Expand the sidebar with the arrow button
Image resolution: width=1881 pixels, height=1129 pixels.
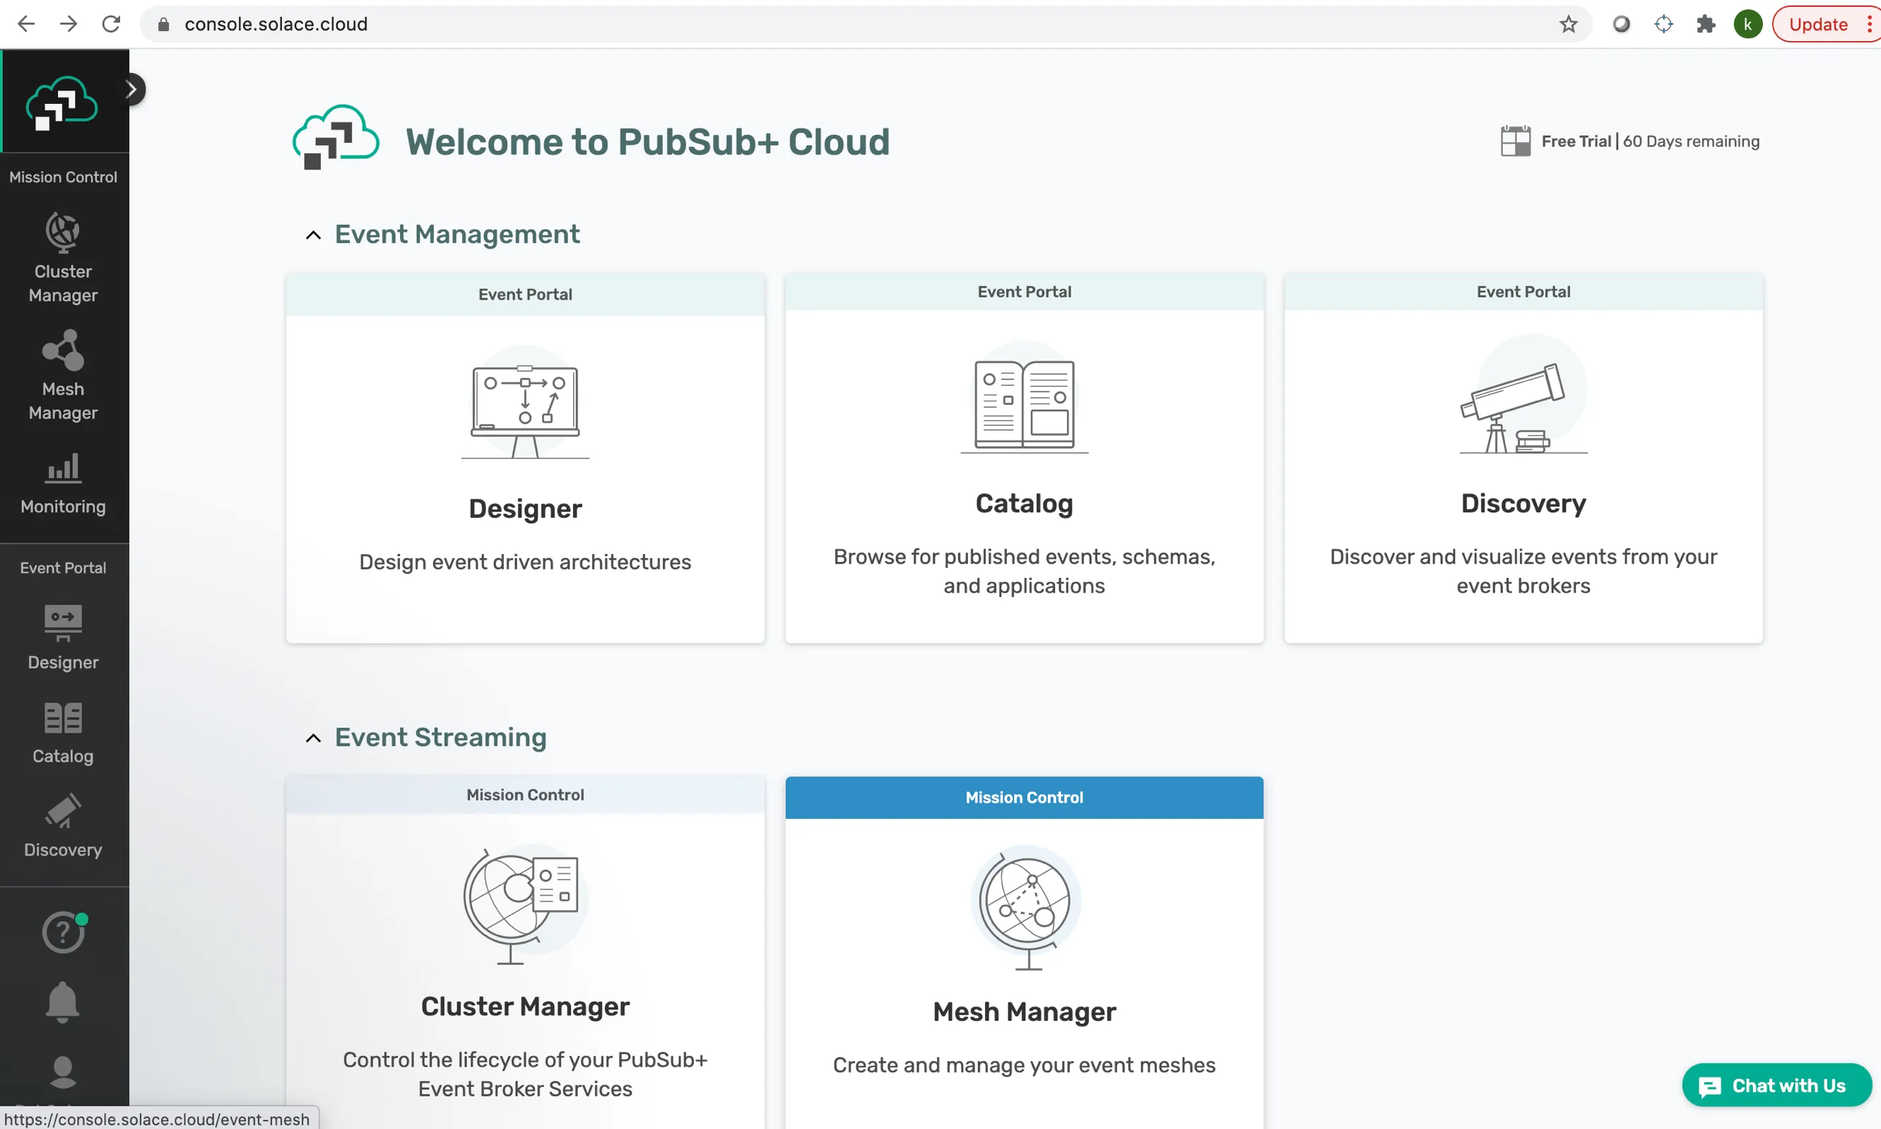[x=131, y=89]
